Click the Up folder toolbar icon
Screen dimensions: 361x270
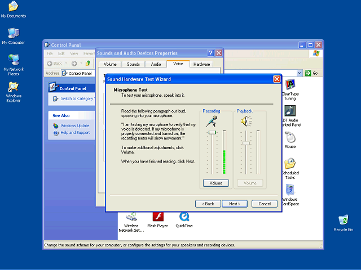[88, 63]
